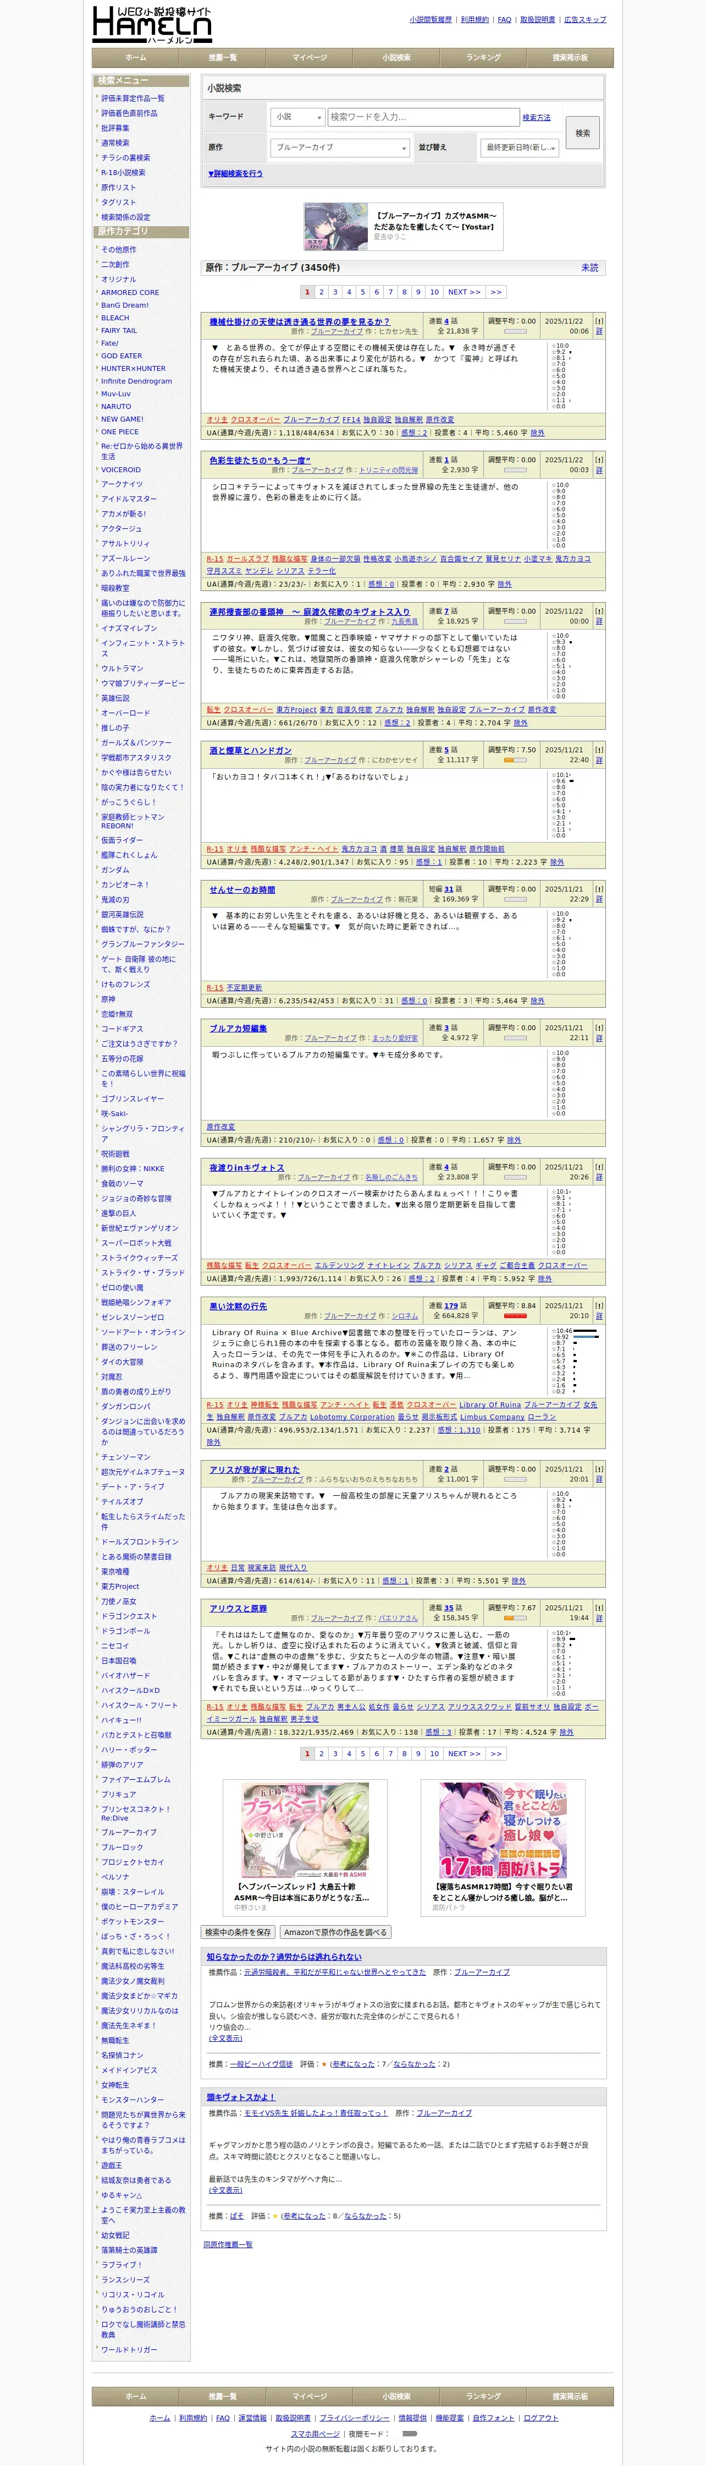This screenshot has width=706, height=2465.
Task: Click score distribution chart for 黒い沈黙の行先
Action: pyautogui.click(x=576, y=1360)
